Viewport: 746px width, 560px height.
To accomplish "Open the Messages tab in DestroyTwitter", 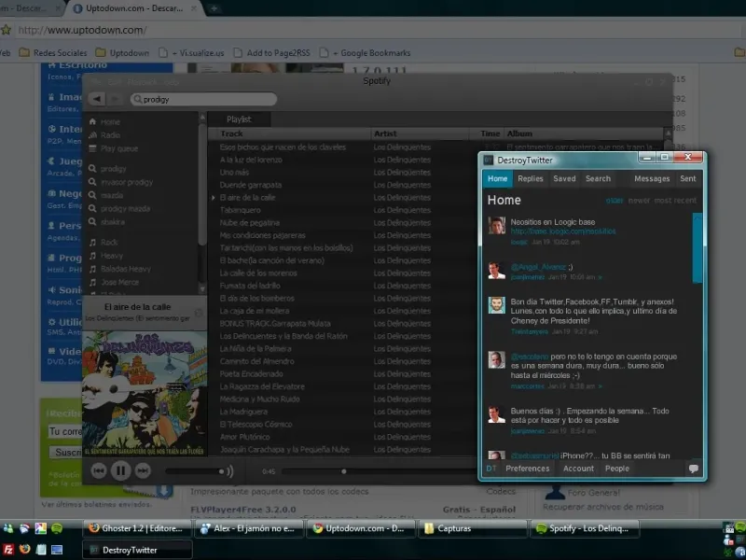I will pos(652,178).
